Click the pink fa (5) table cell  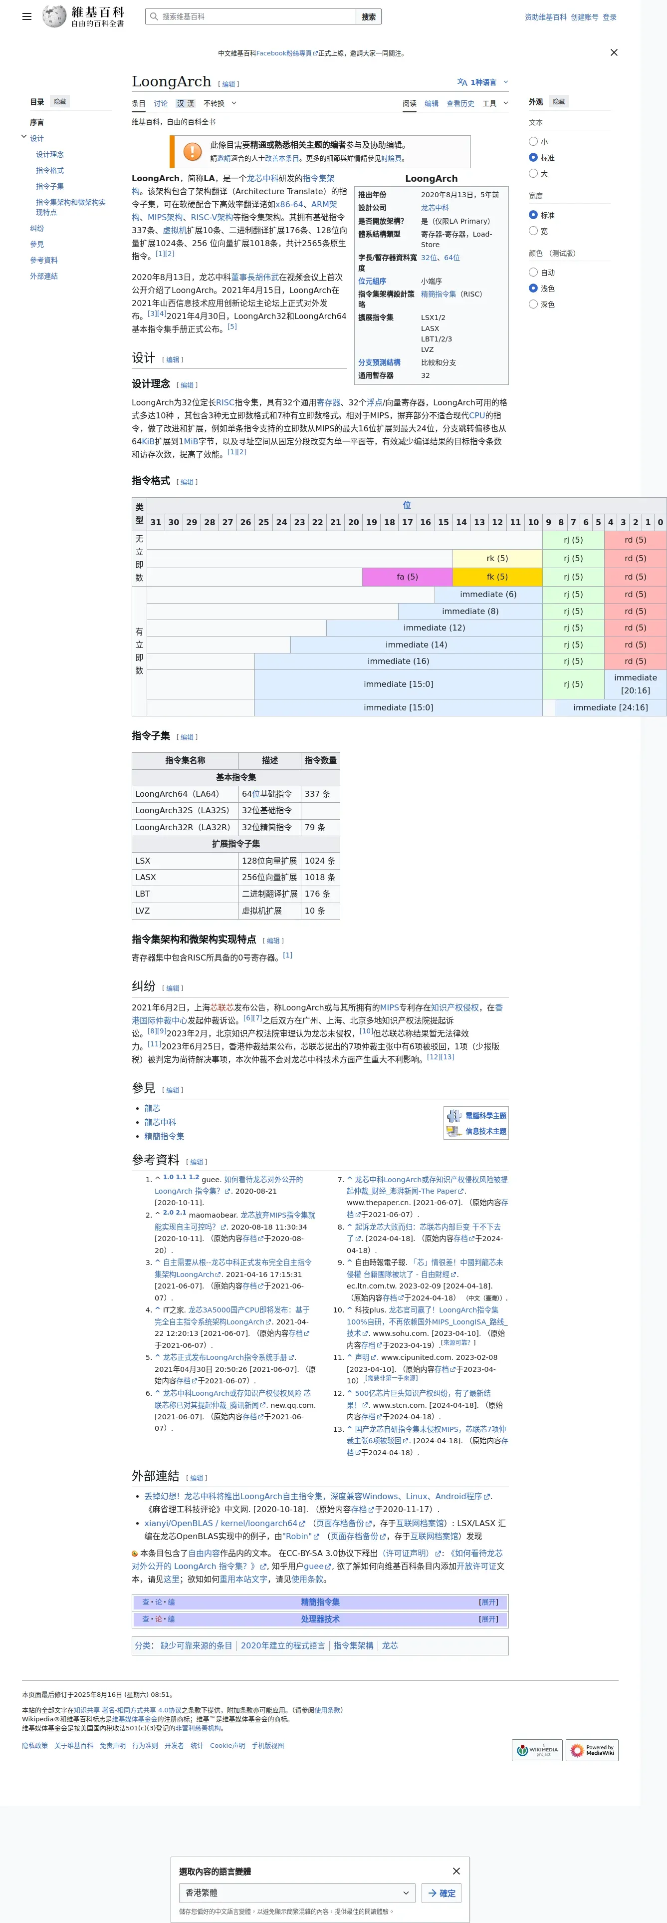[x=408, y=577]
